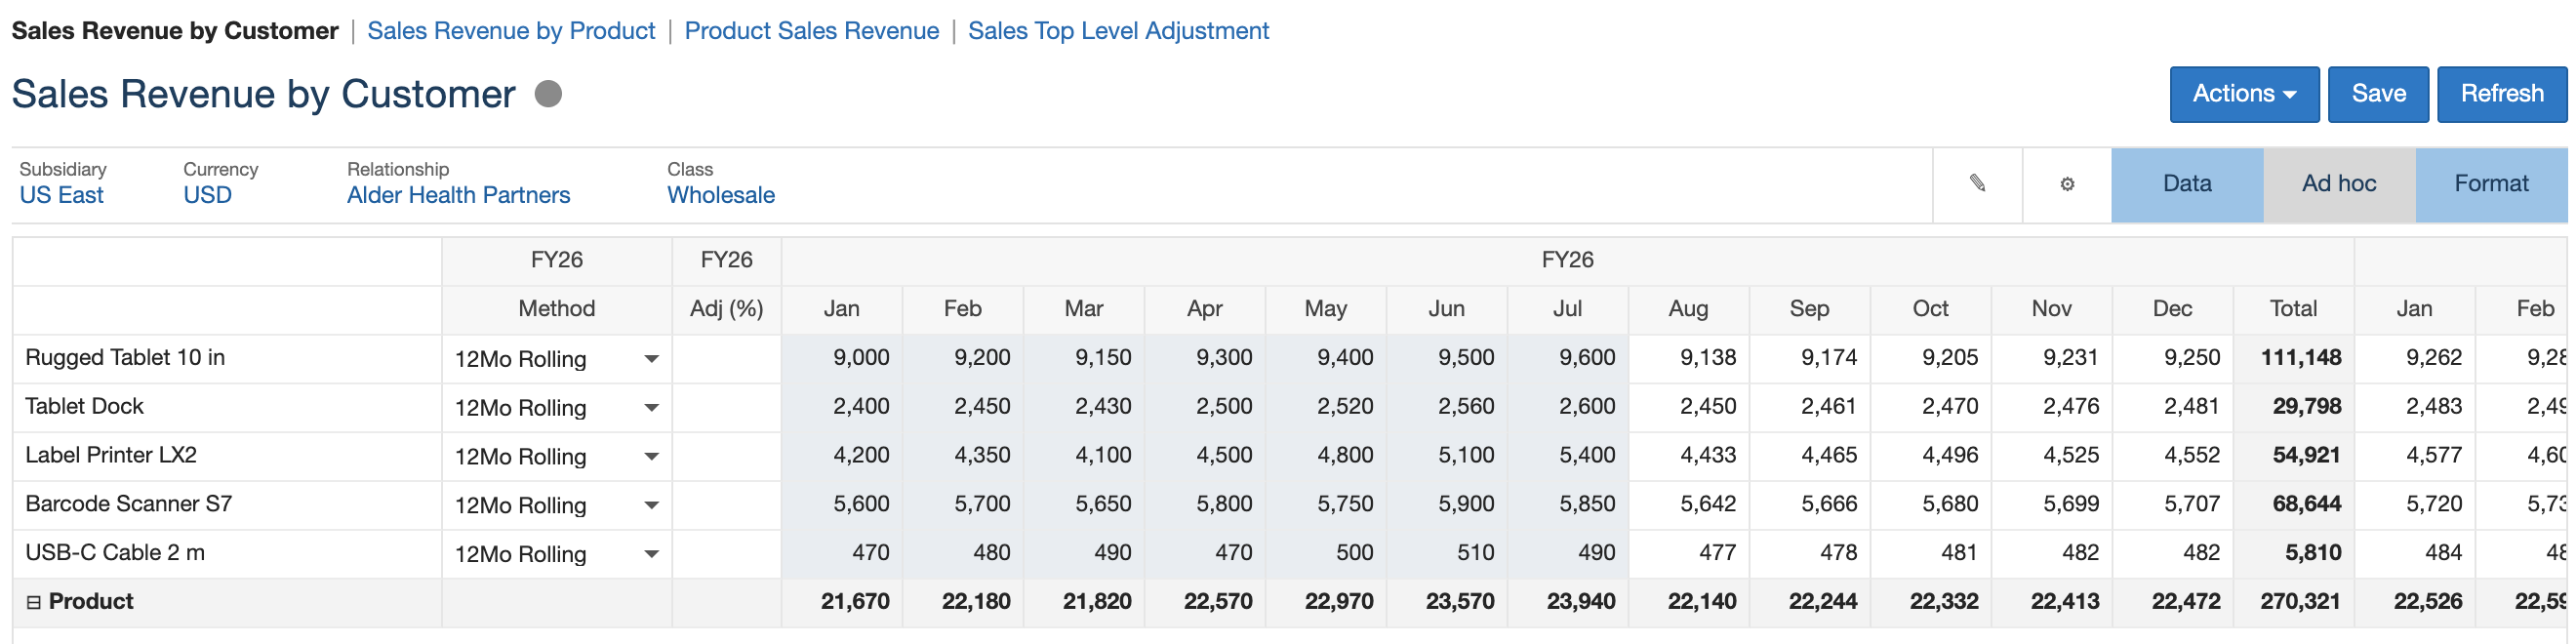Click Tablet Dock Sep value 2,461
This screenshot has height=644, width=2576.
[x=1809, y=407]
